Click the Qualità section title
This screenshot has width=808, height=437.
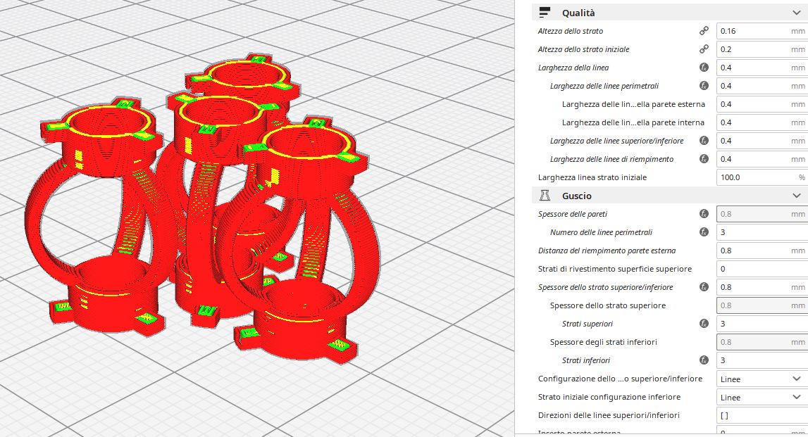(578, 13)
